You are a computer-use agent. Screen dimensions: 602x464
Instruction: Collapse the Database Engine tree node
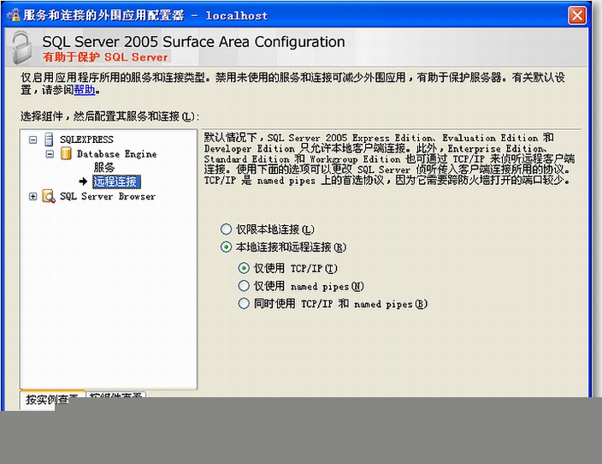[x=50, y=154]
